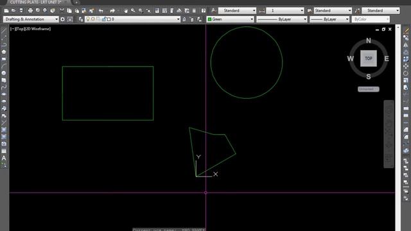Click the Paste icon
411x231 pixels.
[x=77, y=11]
